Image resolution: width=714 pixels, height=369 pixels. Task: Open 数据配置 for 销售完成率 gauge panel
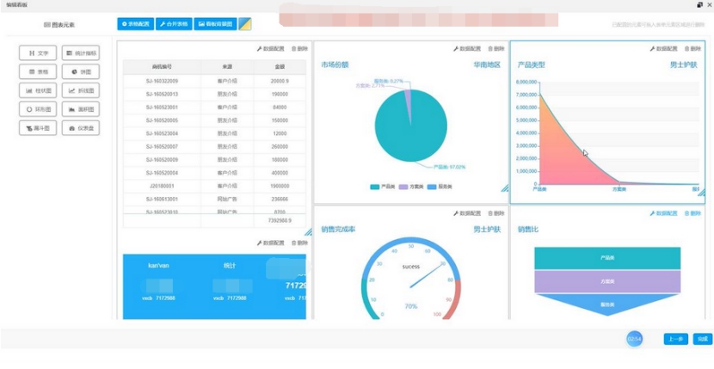click(x=467, y=213)
